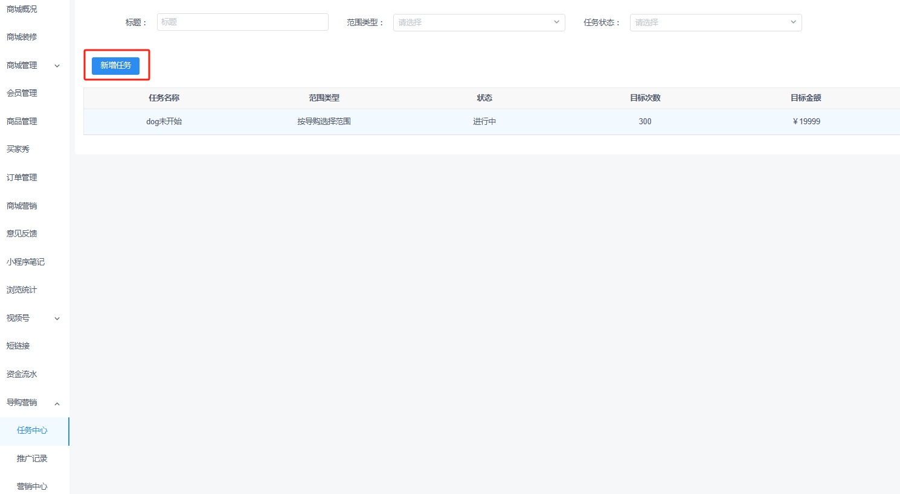
Task: Select 意见反馈 in the sidebar
Action: 22,233
